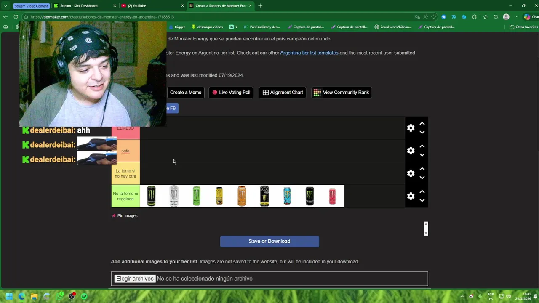Open View Community Rank
The height and width of the screenshot is (303, 539).
click(x=342, y=93)
